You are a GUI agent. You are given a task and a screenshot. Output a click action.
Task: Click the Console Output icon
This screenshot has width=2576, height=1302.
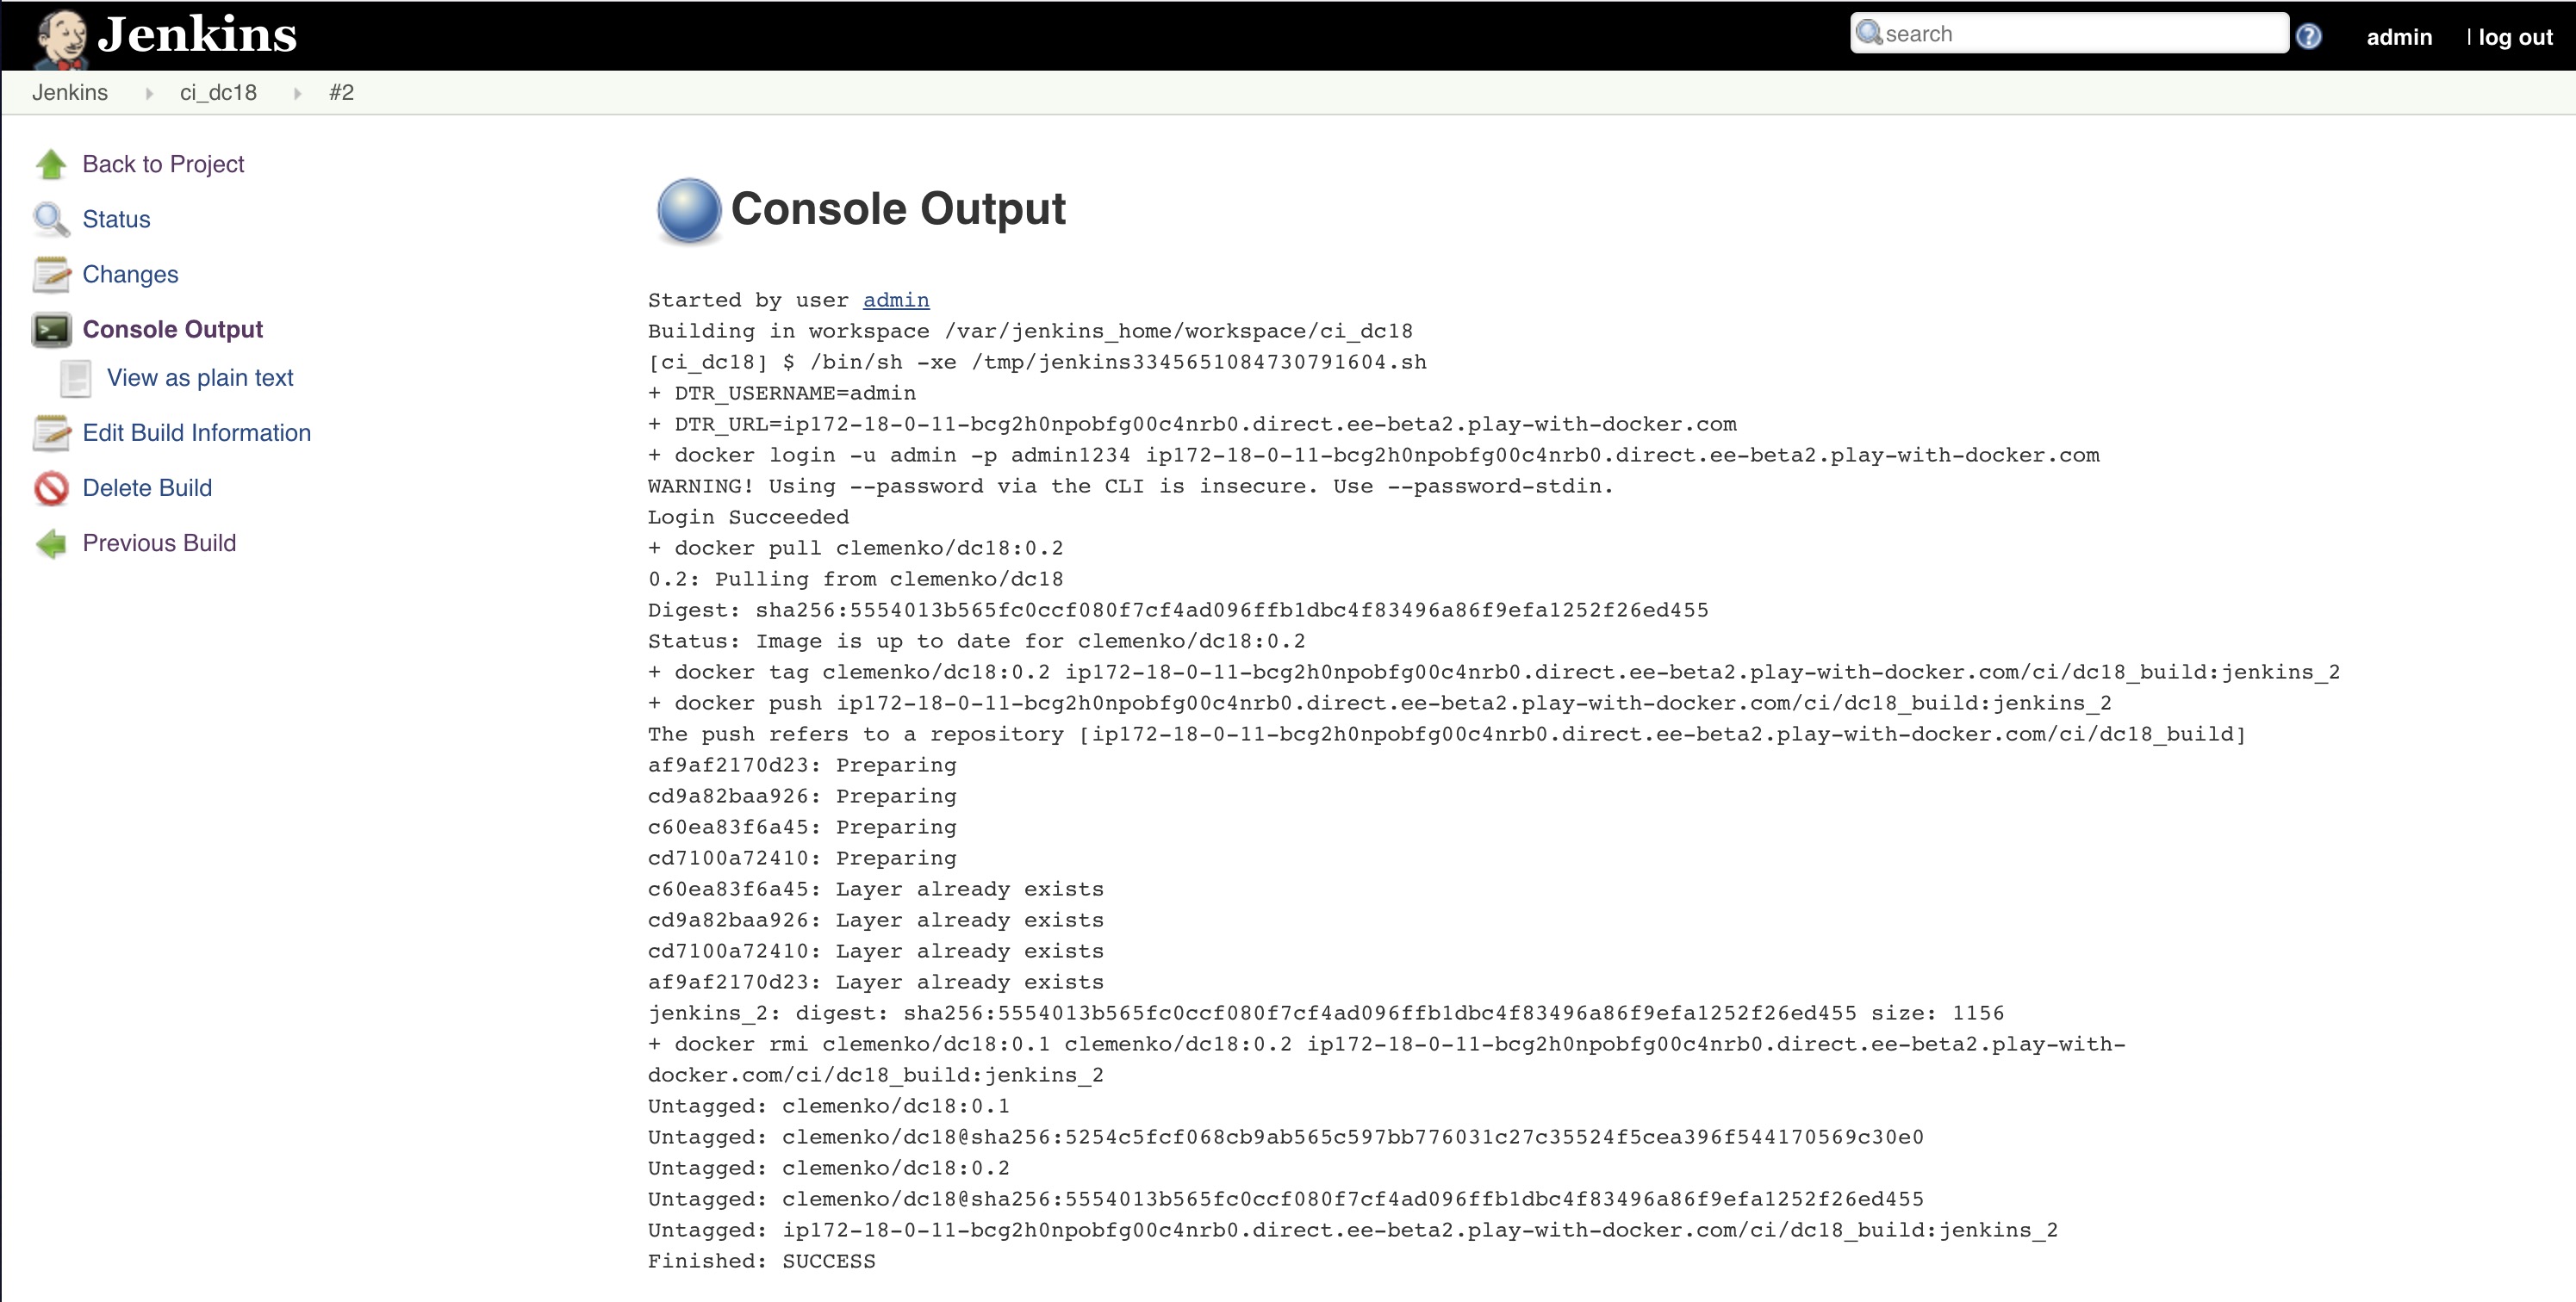[x=50, y=329]
